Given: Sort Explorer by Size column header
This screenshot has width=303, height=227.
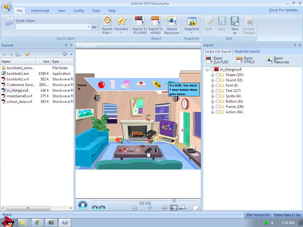Looking at the screenshot, I should tap(43, 61).
